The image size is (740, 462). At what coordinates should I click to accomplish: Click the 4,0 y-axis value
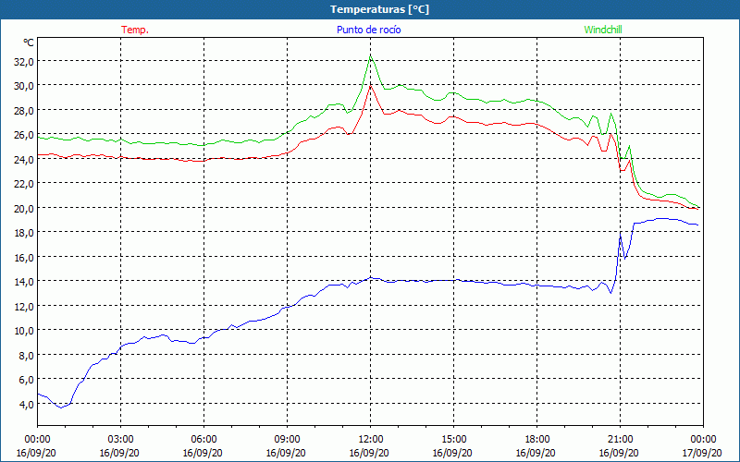click(x=26, y=404)
